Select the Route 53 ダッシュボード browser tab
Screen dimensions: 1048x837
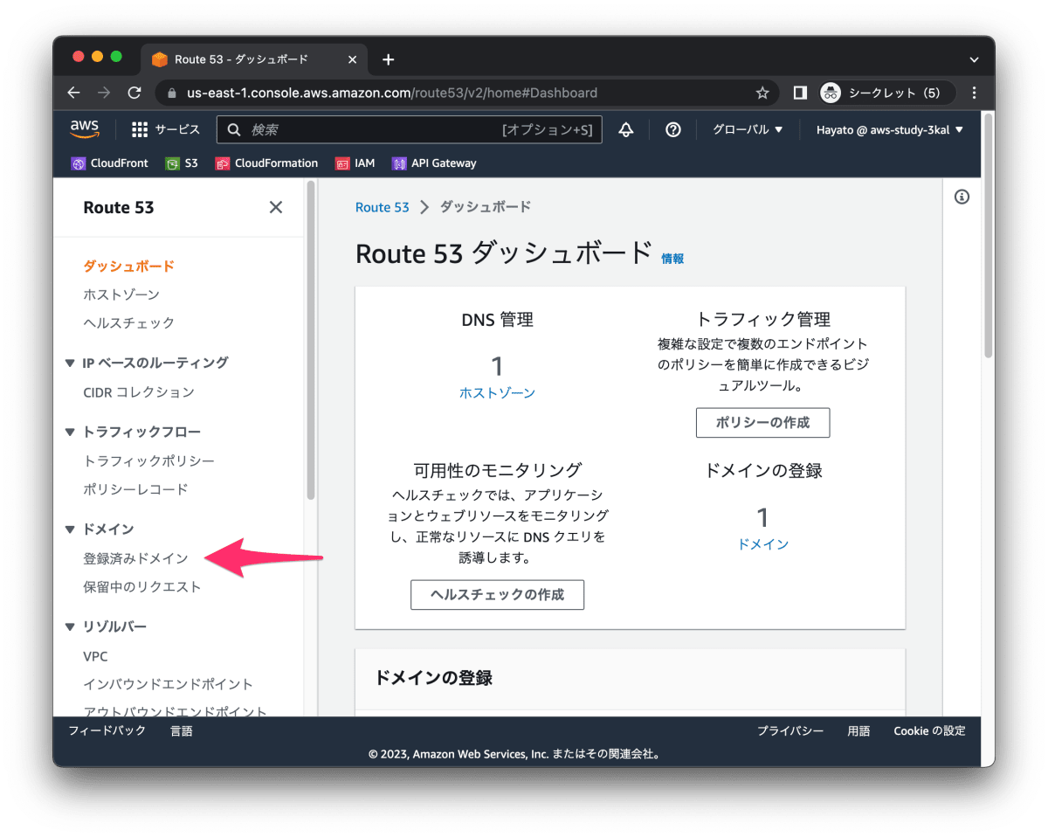[253, 59]
